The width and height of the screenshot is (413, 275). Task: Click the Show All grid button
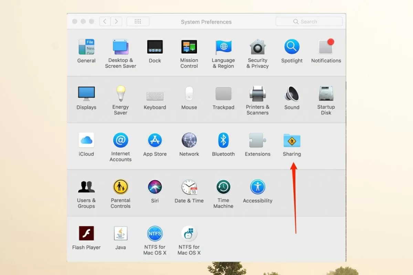click(138, 22)
